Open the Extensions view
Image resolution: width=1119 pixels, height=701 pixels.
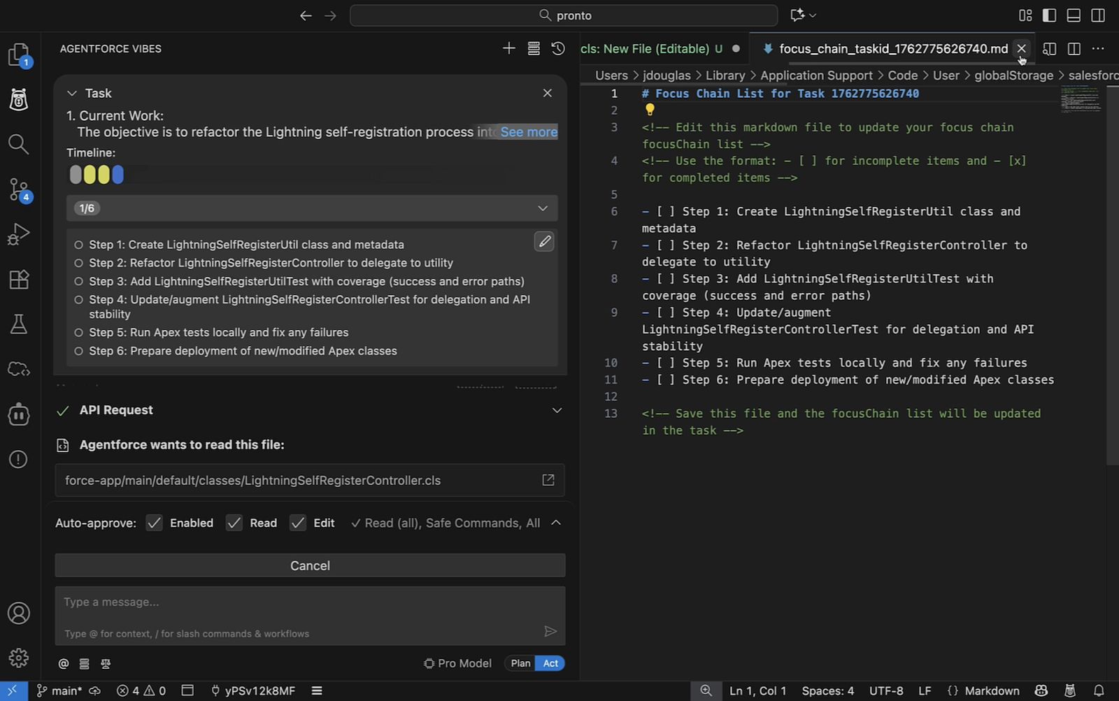click(18, 279)
